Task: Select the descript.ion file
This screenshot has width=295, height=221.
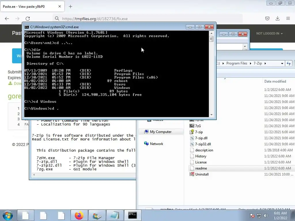Action: pyautogui.click(x=204, y=150)
